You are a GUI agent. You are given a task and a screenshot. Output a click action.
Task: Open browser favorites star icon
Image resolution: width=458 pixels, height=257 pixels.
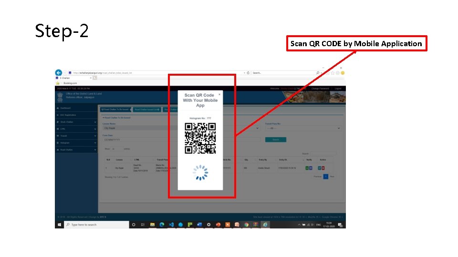(333, 73)
